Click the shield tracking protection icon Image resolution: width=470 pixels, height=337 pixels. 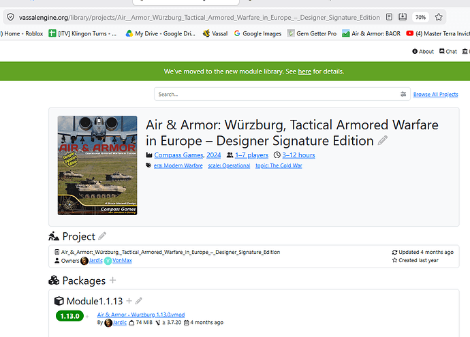click(x=10, y=17)
